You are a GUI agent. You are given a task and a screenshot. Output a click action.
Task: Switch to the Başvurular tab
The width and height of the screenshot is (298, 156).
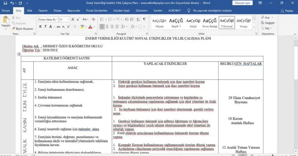pos(74,11)
